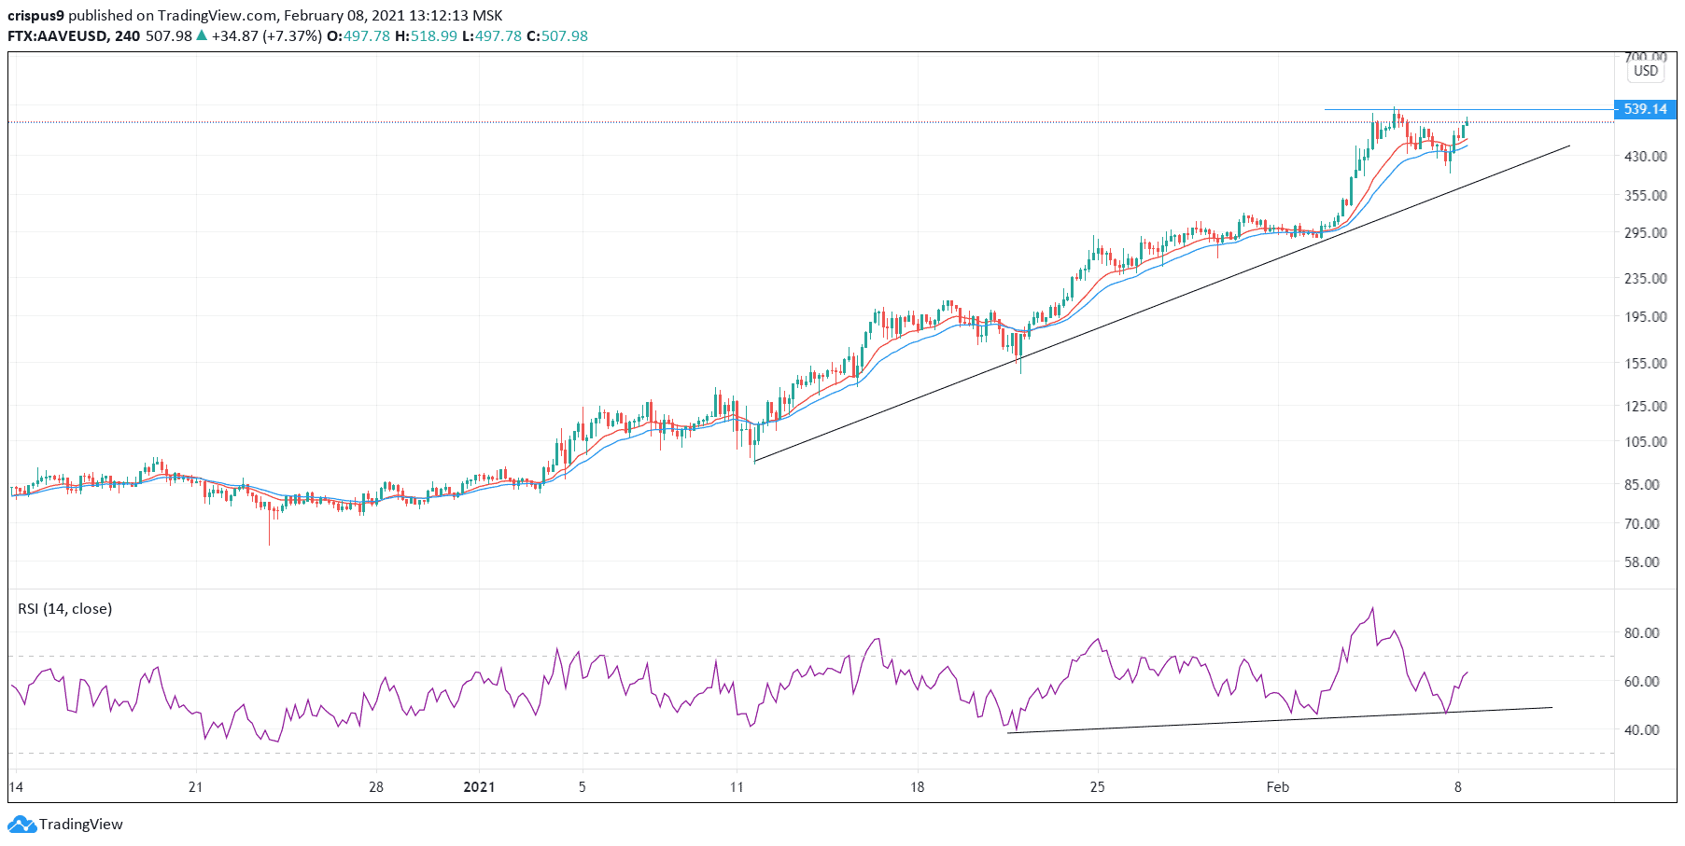Click the 195.00 price axis label
The image size is (1685, 846).
tap(1646, 317)
